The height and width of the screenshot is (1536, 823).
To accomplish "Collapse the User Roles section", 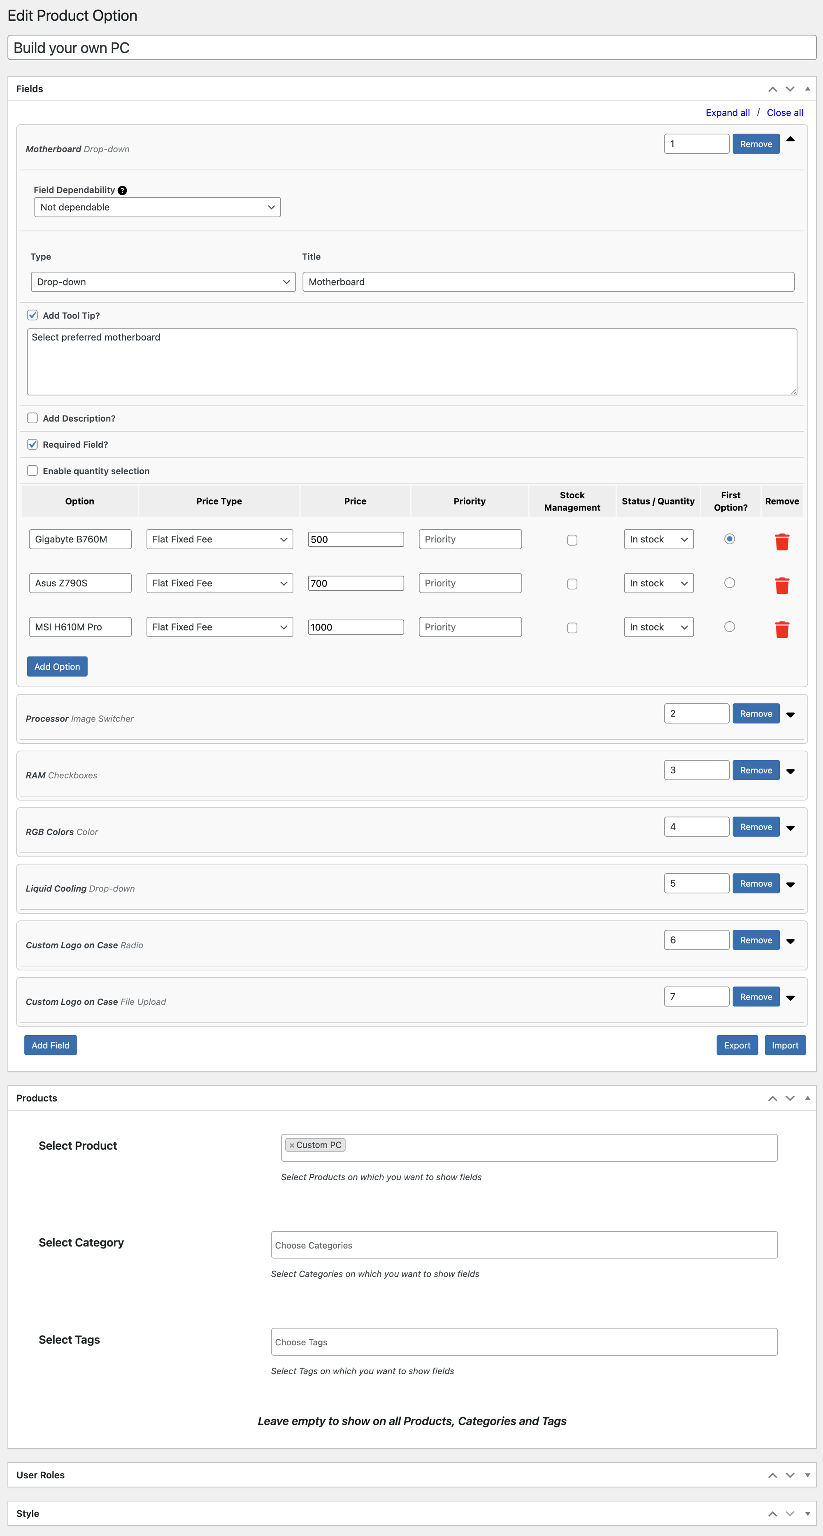I will tap(807, 1475).
